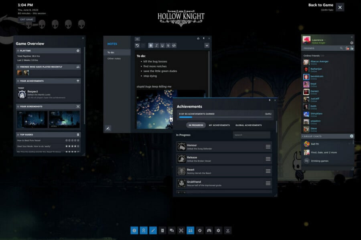Click the Notes editor vertical scrollbar
Screen dimensions: 361x240
(x=209, y=74)
